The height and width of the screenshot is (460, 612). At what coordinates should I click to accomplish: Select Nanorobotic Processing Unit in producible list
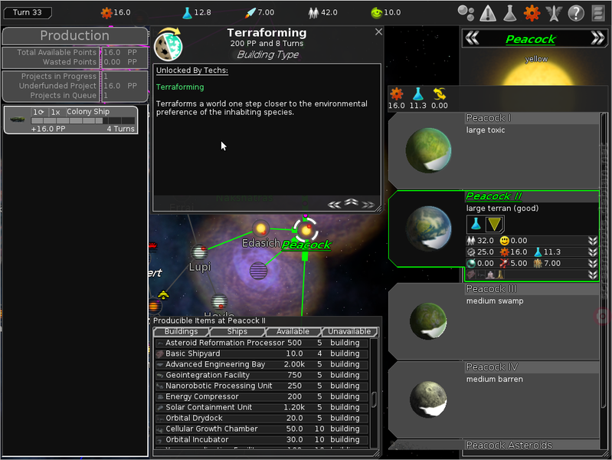click(x=262, y=386)
